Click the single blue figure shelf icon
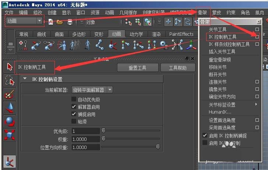 (x=88, y=45)
